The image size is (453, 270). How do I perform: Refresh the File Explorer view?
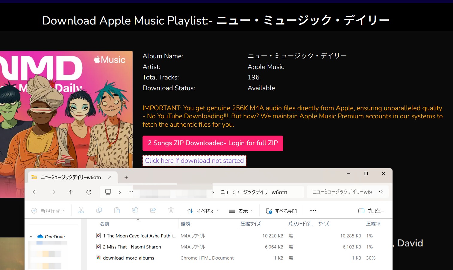pyautogui.click(x=89, y=192)
